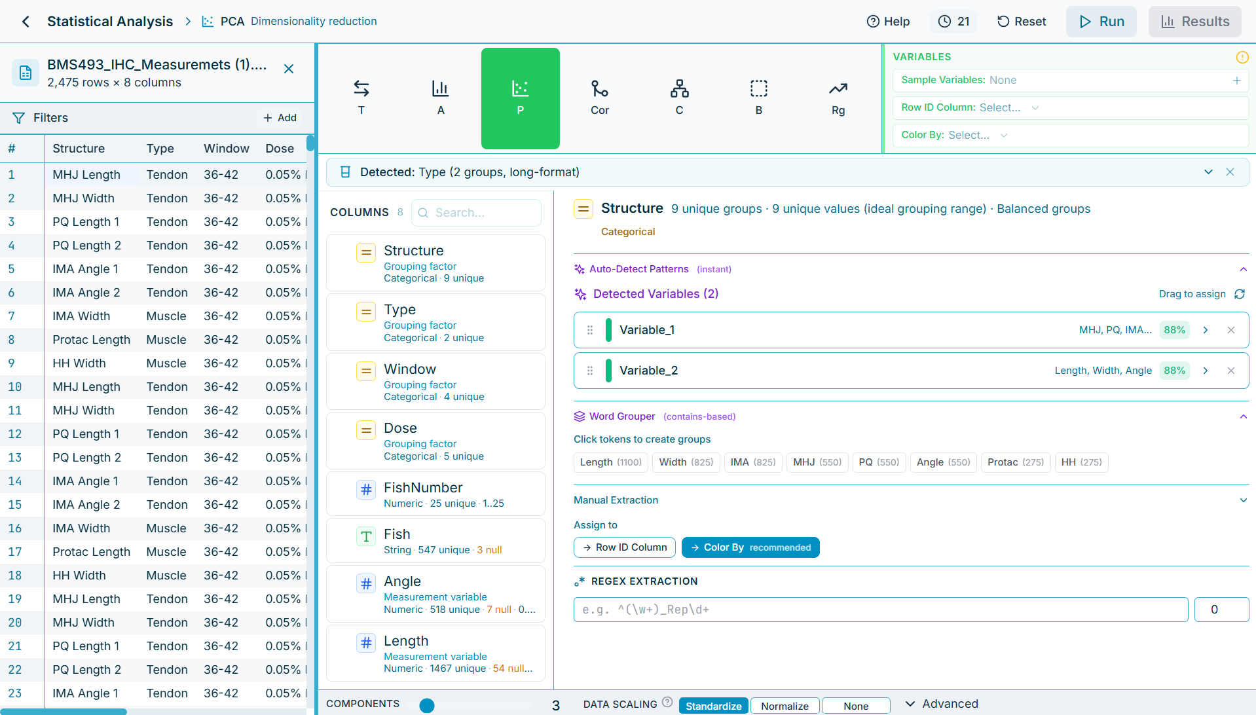Click the B analysis icon in toolbar
1256x715 pixels.
coord(758,97)
